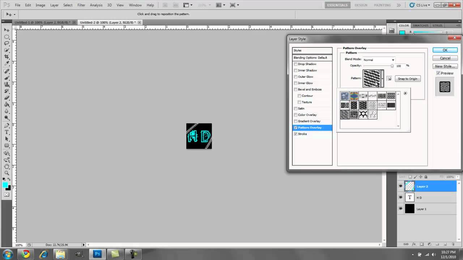Select the Healing Brush tool
The height and width of the screenshot is (260, 463).
coord(7,71)
